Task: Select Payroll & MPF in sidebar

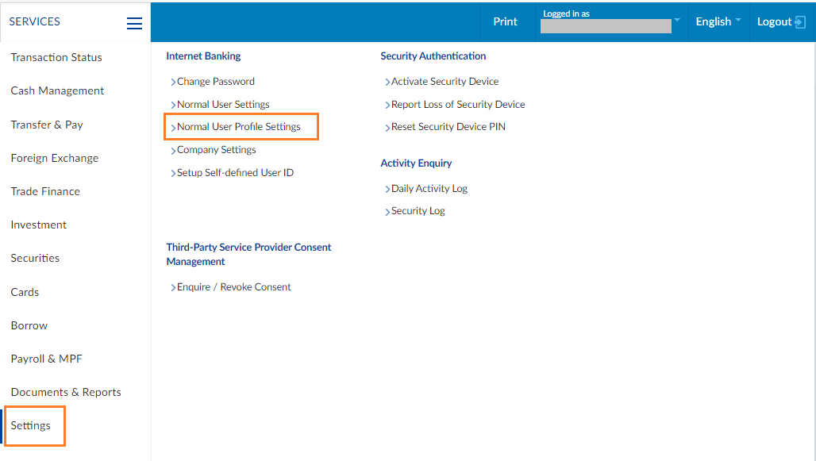Action: [x=46, y=359]
